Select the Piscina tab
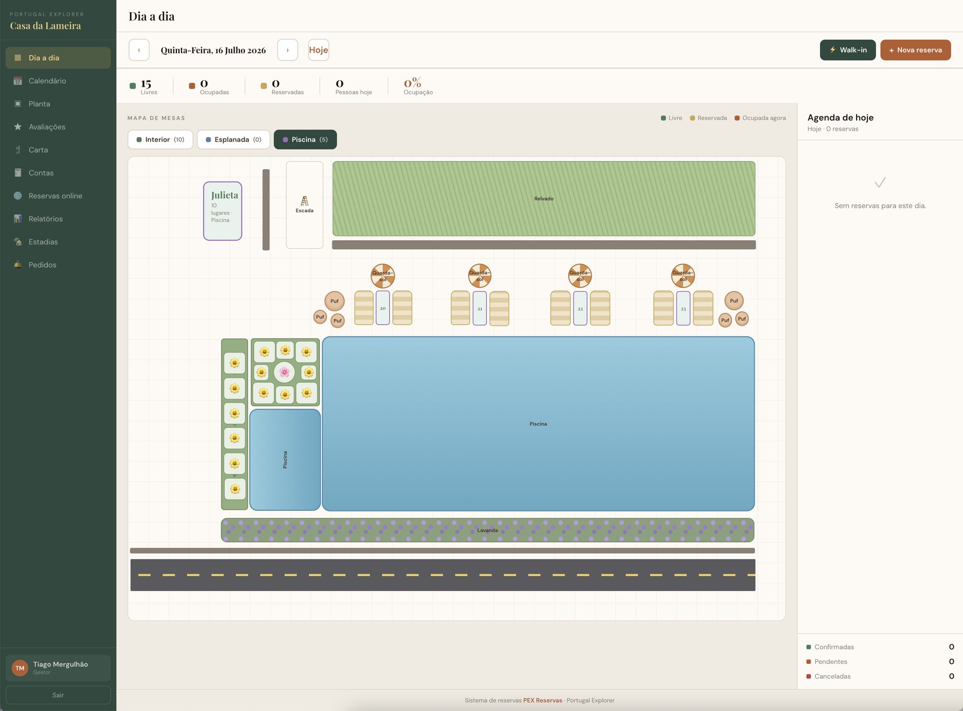The width and height of the screenshot is (963, 711). tap(305, 140)
